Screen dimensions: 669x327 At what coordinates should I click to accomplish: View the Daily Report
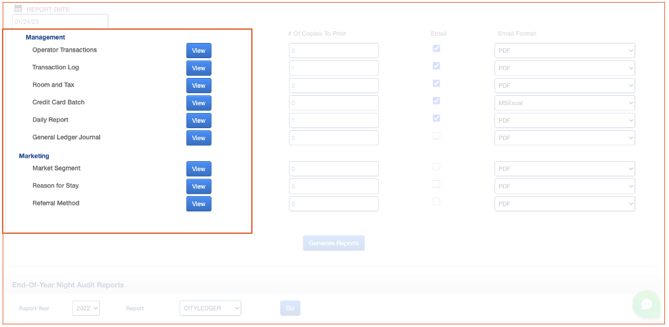(x=198, y=121)
